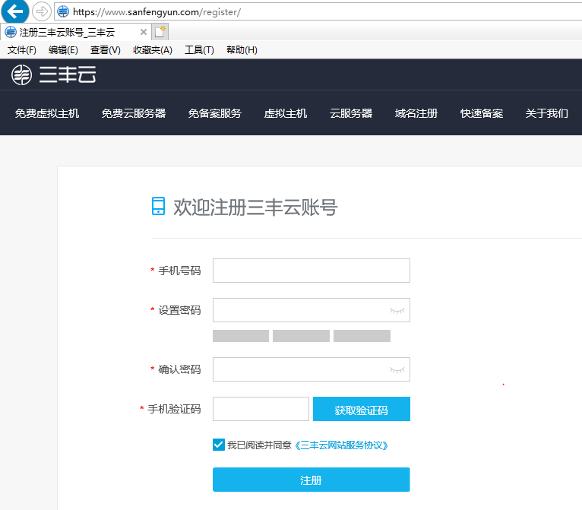Click the site favicon in address bar
This screenshot has width=582, height=510.
(63, 11)
